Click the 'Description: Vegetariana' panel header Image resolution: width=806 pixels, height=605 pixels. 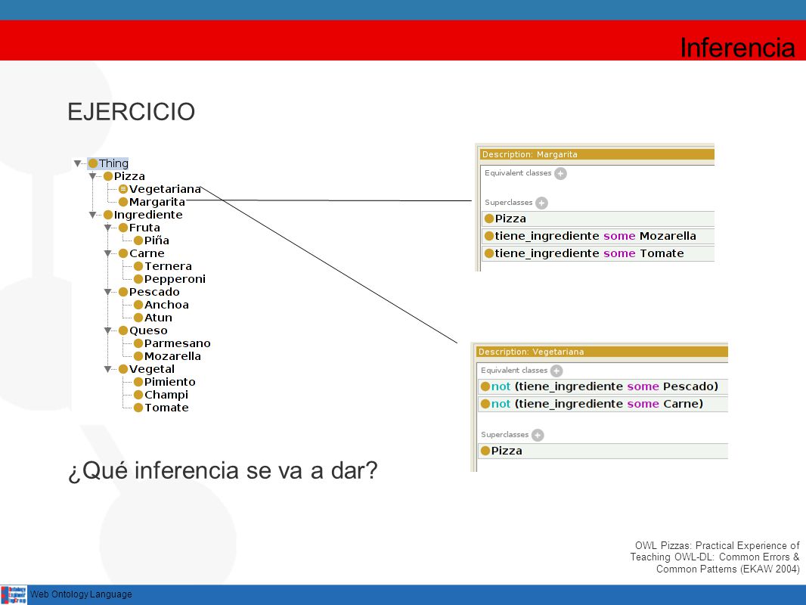(602, 352)
